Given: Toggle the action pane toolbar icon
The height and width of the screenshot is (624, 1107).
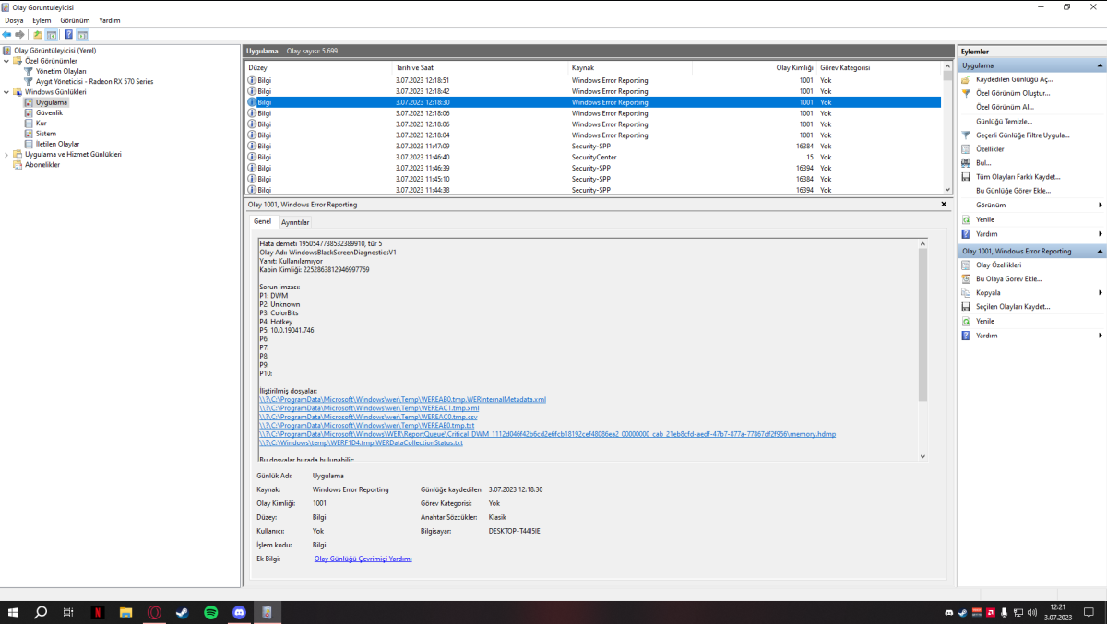Looking at the screenshot, I should pos(83,34).
